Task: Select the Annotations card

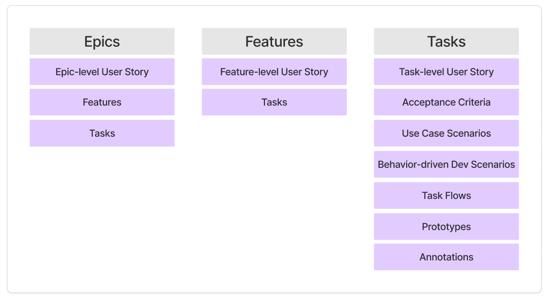Action: coord(446,257)
